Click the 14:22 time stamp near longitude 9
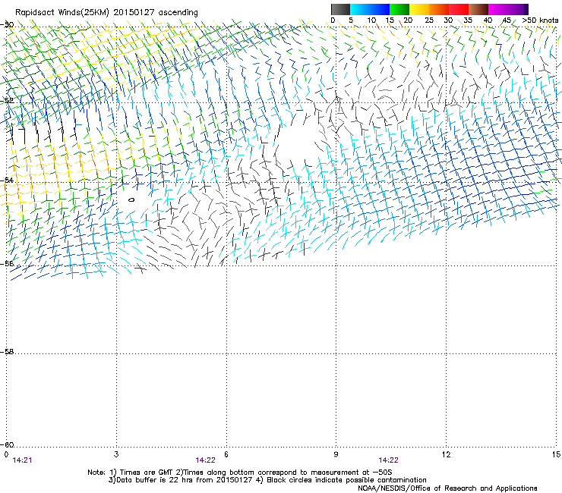The width and height of the screenshot is (562, 493). pos(389,460)
